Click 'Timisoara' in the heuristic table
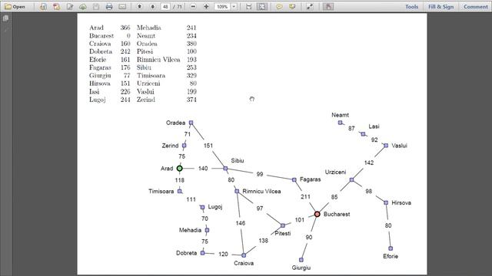Image resolution: width=492 pixels, height=276 pixels. coord(151,75)
